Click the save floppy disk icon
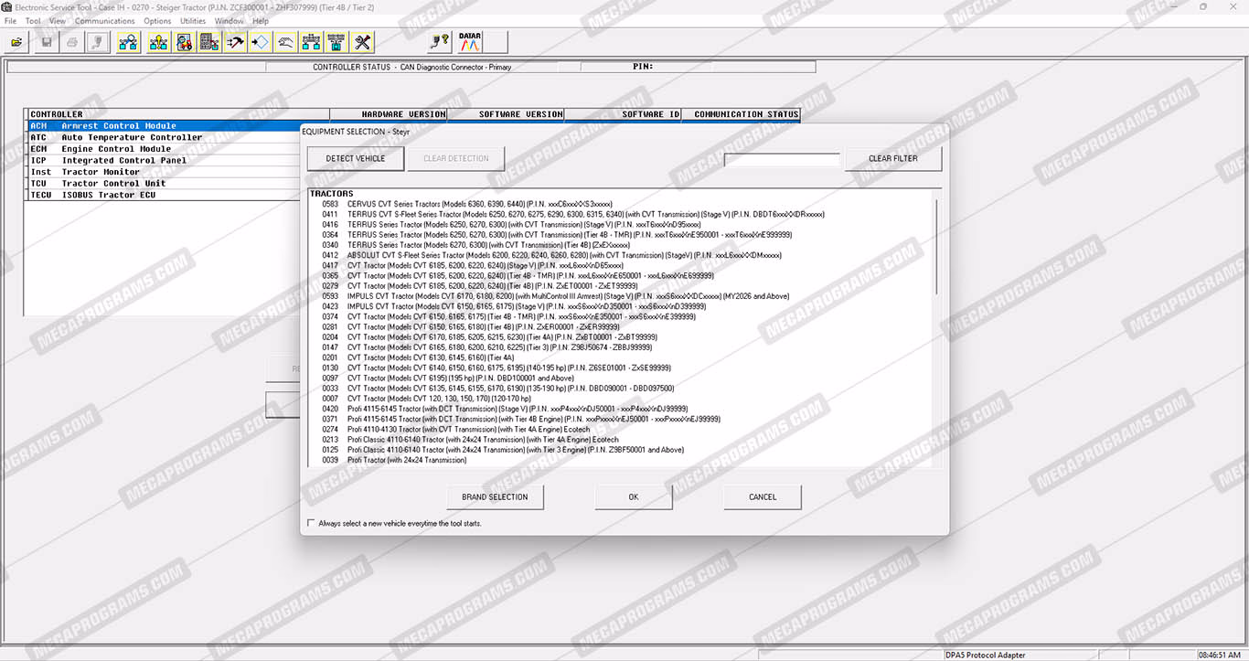Image resolution: width=1249 pixels, height=661 pixels. point(48,42)
